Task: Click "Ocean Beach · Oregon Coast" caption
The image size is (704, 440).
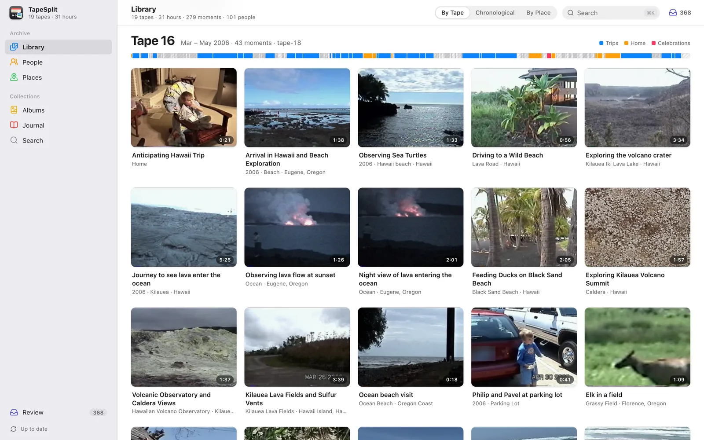Action: [x=396, y=403]
